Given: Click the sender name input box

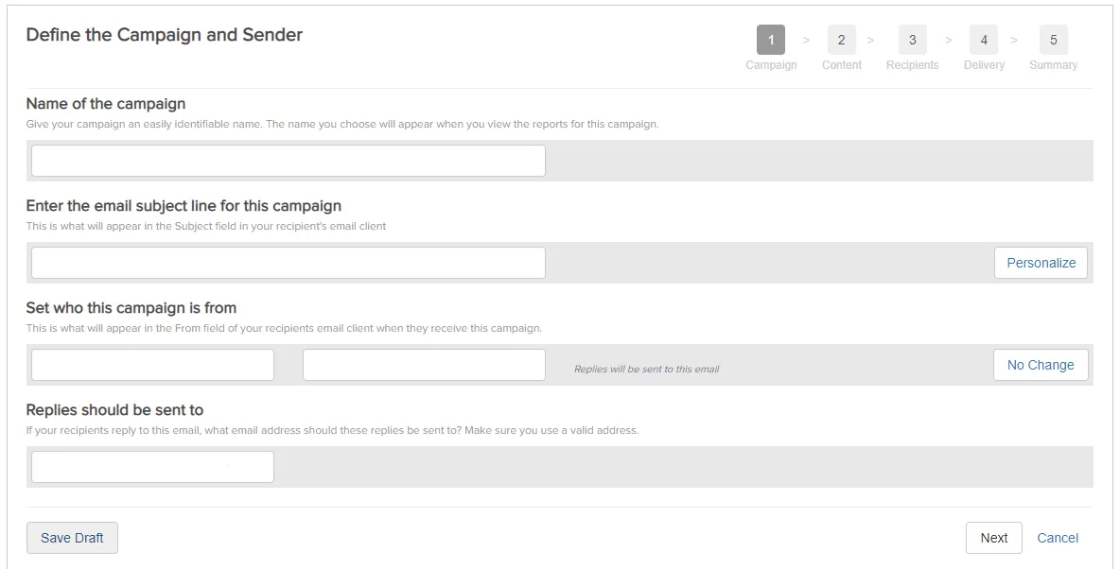Looking at the screenshot, I should 151,364.
